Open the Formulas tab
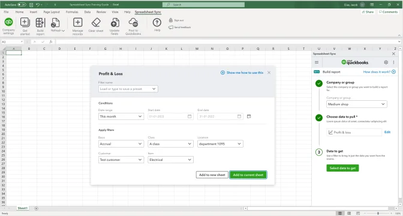Viewport: 403px width, 216px height. tap(72, 12)
